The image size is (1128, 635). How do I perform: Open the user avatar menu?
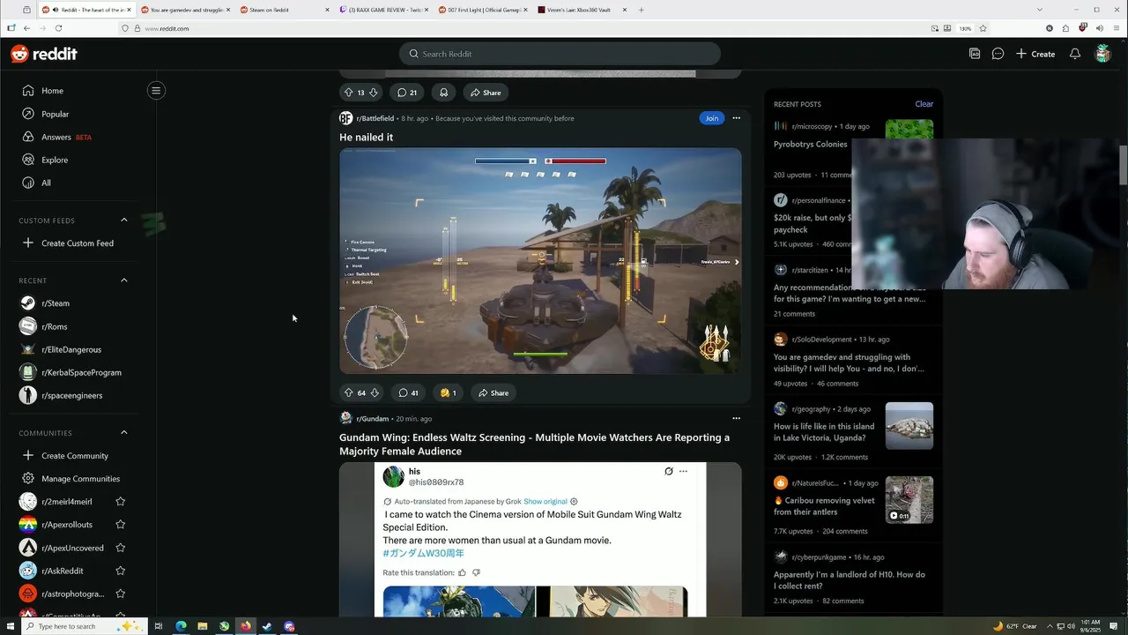1102,54
